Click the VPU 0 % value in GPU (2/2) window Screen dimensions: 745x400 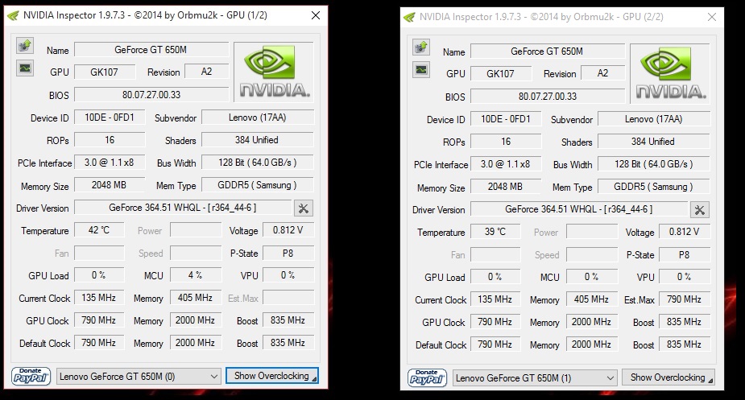click(684, 277)
